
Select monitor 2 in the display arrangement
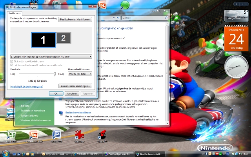64,38
